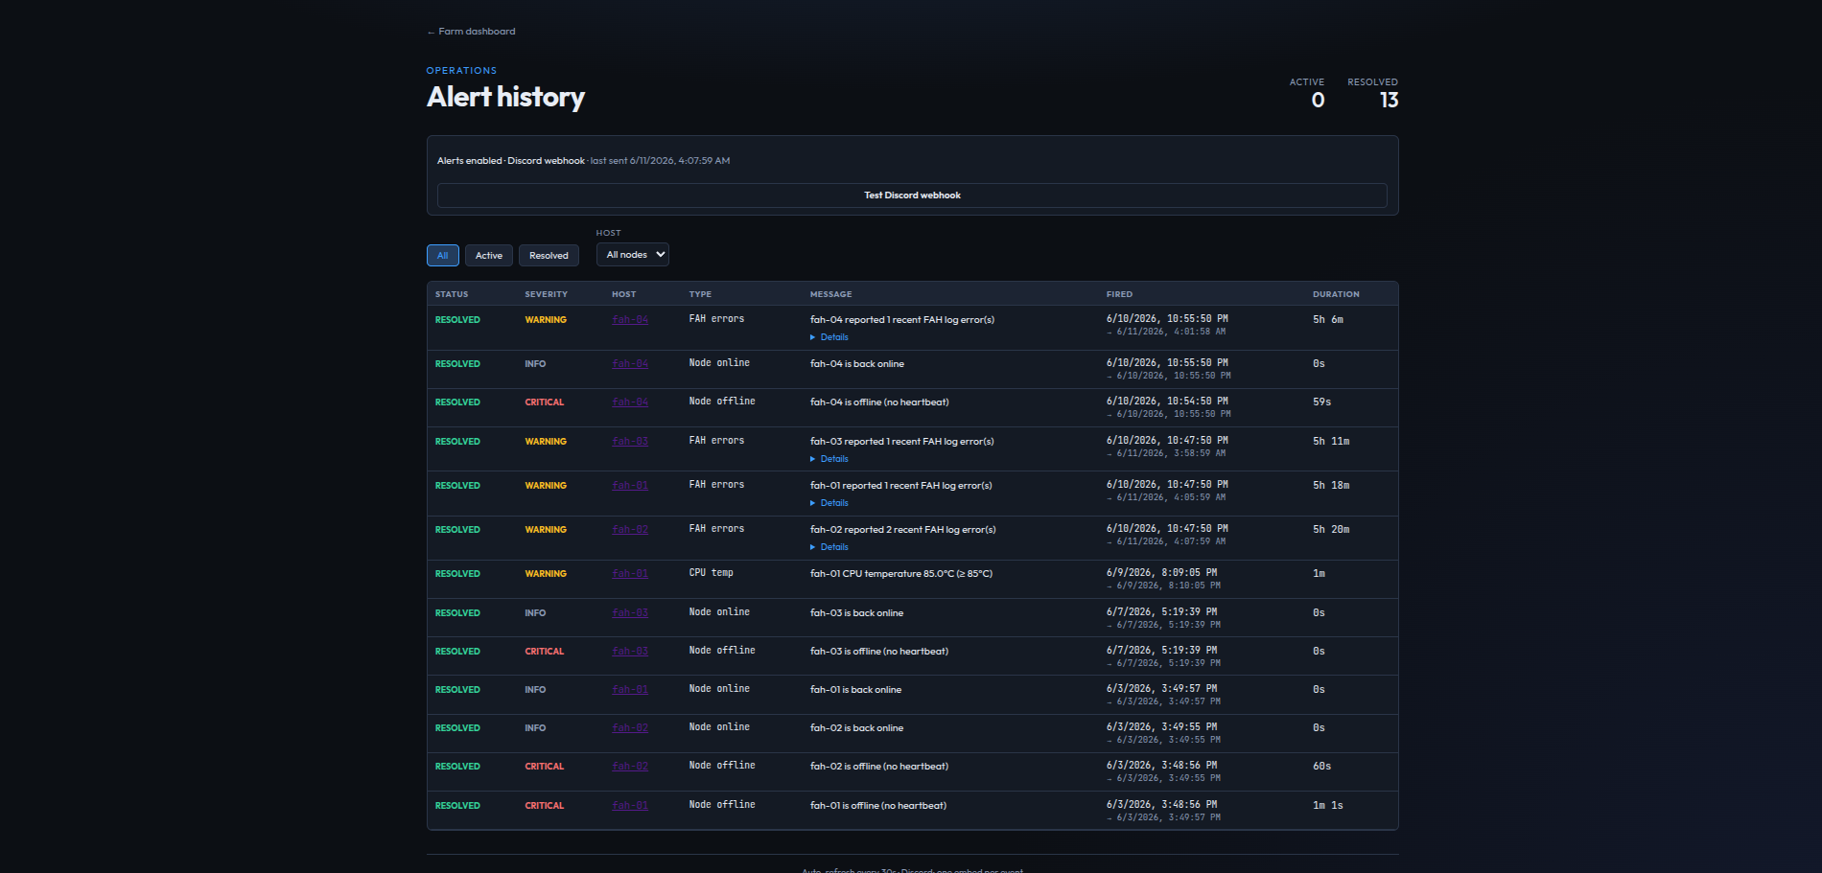This screenshot has width=1822, height=873.
Task: Open host fah-03 in Node offline row
Action: click(630, 652)
